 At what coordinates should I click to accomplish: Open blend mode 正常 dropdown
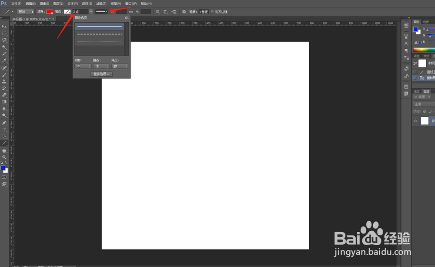click(x=424, y=104)
